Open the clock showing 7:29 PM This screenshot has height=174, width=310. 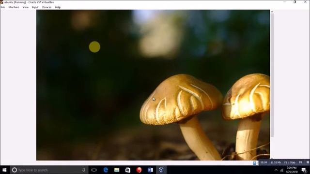click(x=292, y=170)
